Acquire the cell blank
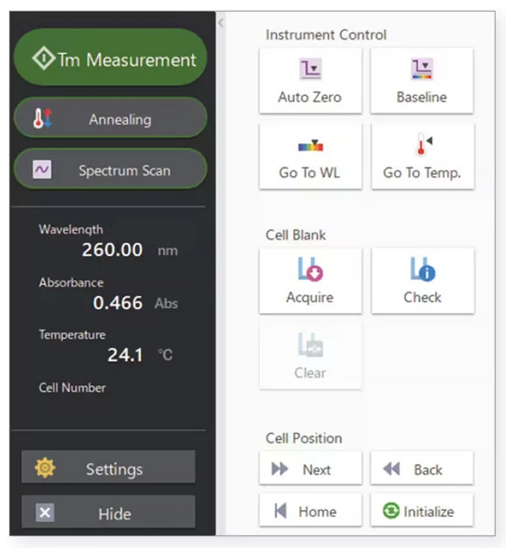Image resolution: width=506 pixels, height=548 pixels. (310, 280)
